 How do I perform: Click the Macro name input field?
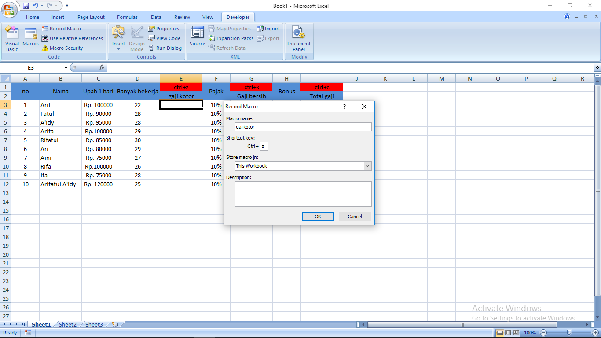tap(303, 127)
